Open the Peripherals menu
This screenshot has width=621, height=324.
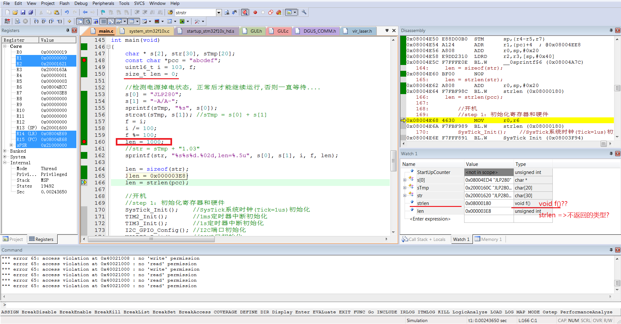pyautogui.click(x=103, y=3)
